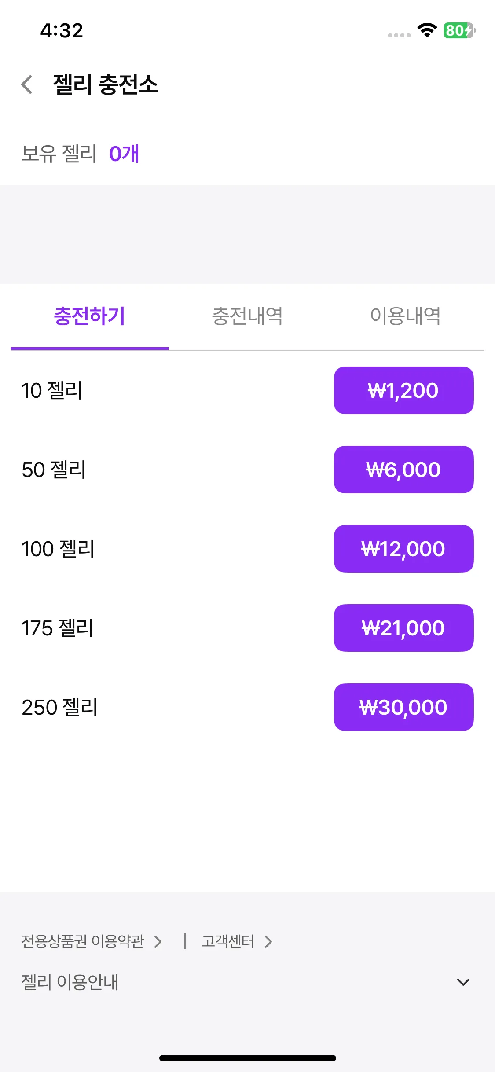Buy 100 젤리 for ₩12,000
The height and width of the screenshot is (1072, 495).
click(x=403, y=549)
